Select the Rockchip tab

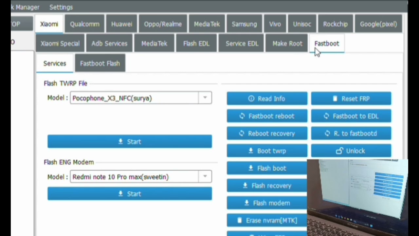335,24
